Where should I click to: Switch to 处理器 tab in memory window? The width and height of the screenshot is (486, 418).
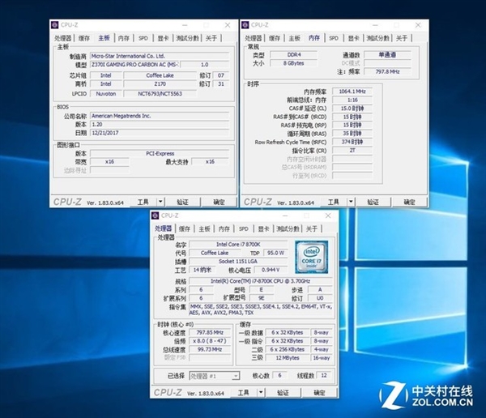(254, 38)
